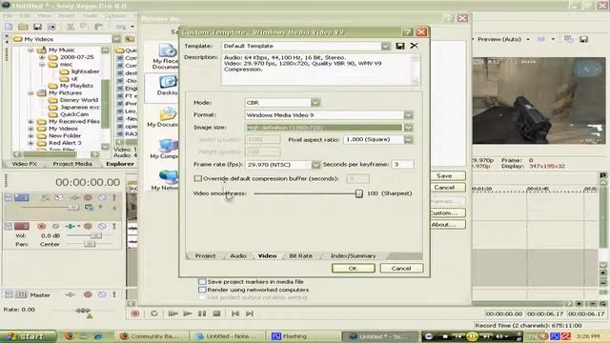Click the audio track Vol slider
Screen dimensions: 610x343
[x=95, y=235]
